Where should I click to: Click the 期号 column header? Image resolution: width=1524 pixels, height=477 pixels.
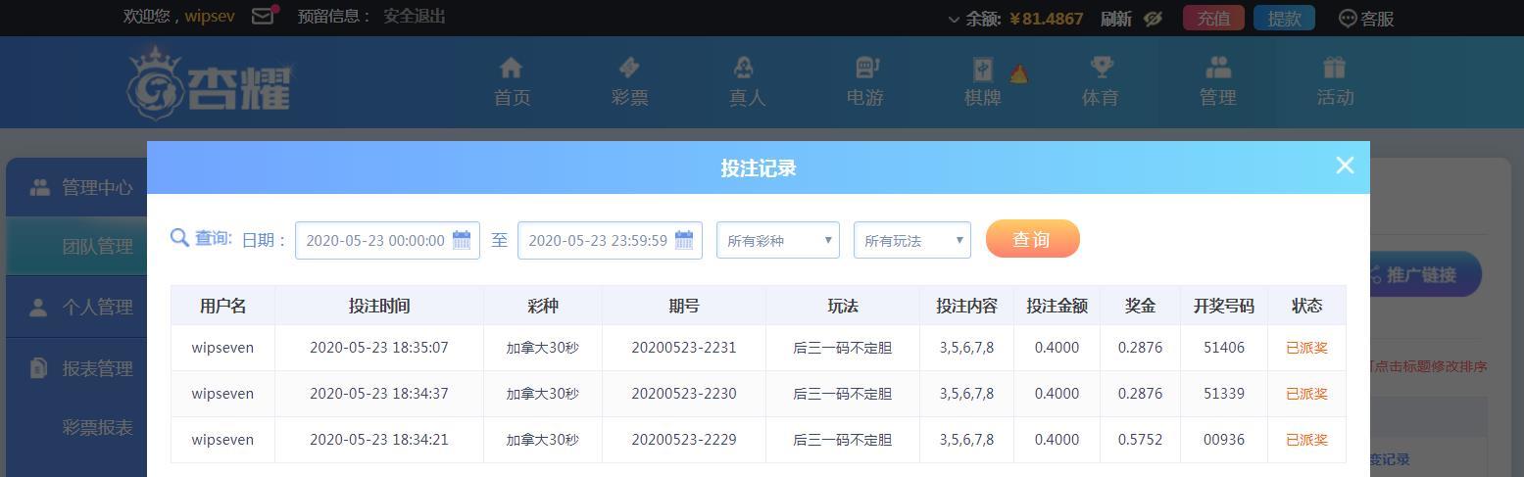[x=684, y=306]
